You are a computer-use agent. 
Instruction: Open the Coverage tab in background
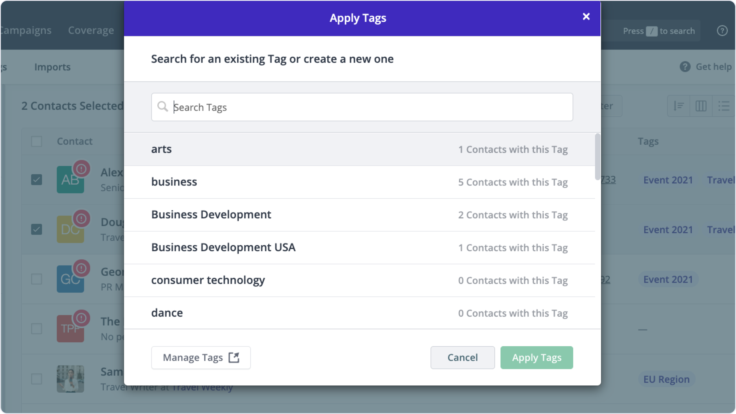pos(91,30)
